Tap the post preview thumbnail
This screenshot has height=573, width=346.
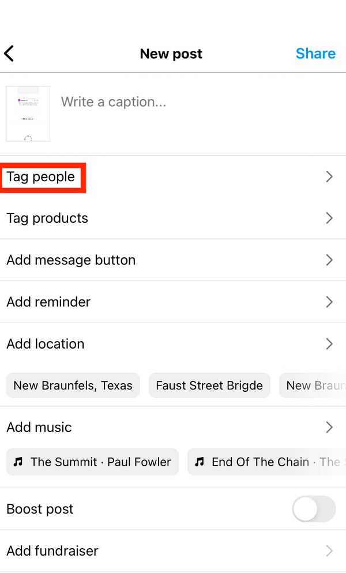click(28, 114)
